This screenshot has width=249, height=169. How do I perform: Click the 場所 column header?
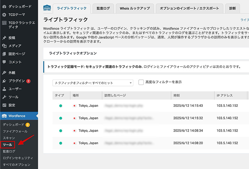click(x=86, y=95)
